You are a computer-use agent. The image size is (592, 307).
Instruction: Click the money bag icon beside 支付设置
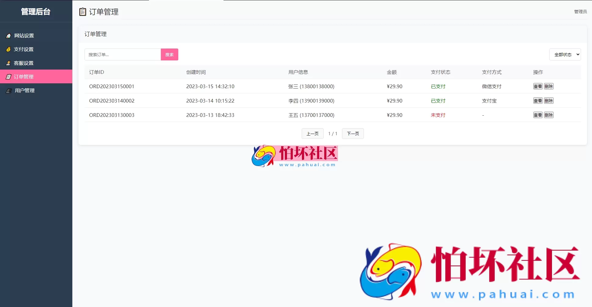[x=9, y=49]
